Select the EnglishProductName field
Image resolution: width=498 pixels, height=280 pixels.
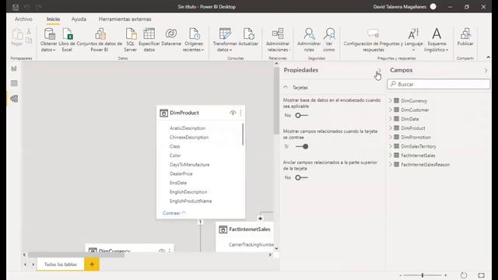coord(191,201)
